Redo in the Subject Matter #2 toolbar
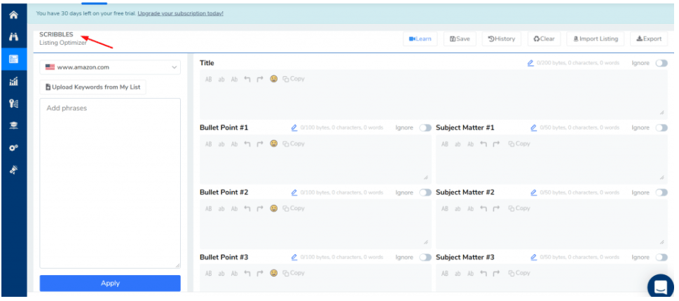The height and width of the screenshot is (301, 679). coord(496,209)
